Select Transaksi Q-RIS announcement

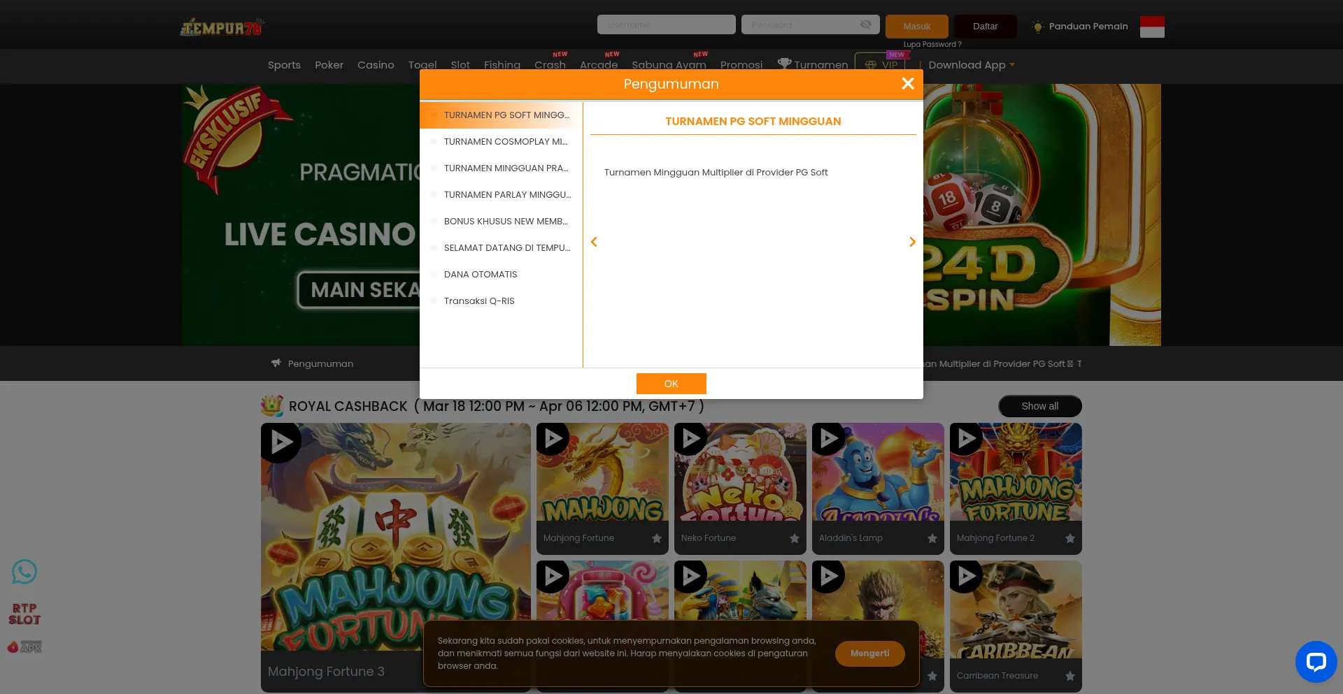[501, 301]
